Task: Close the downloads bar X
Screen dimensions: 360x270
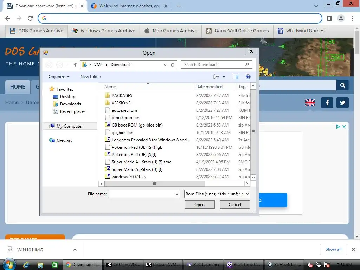Action: tap(354, 249)
